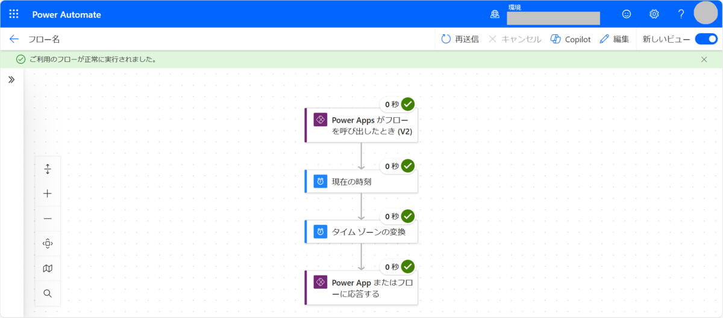Zoom in on the canvas
Image resolution: width=723 pixels, height=318 pixels.
(48, 194)
